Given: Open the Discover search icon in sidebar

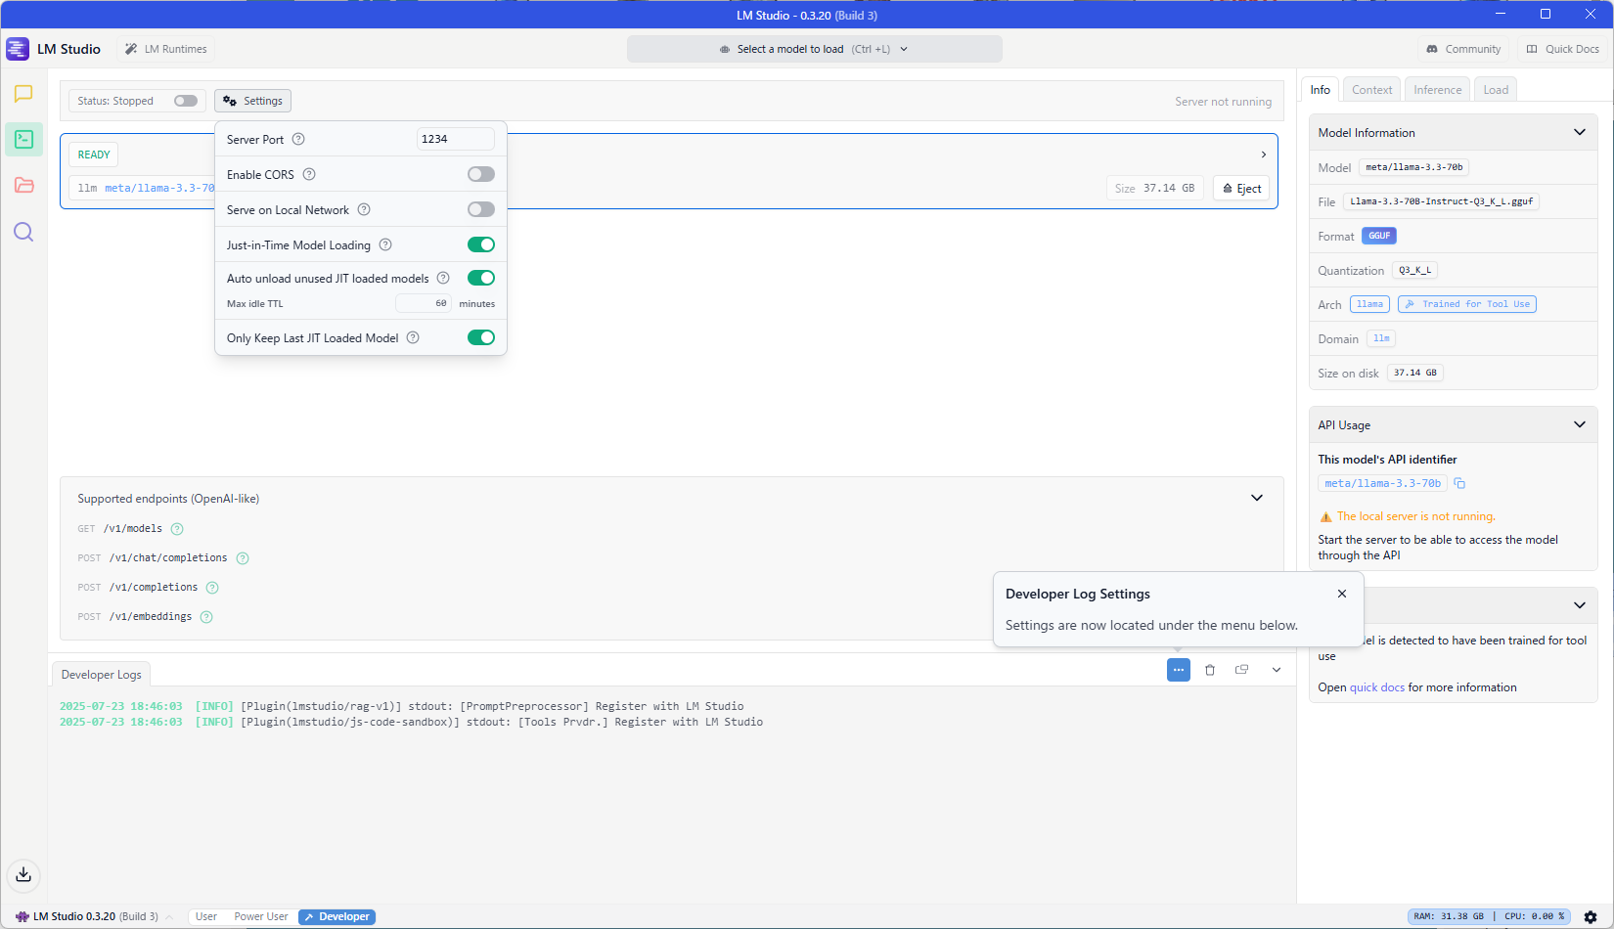Looking at the screenshot, I should pyautogui.click(x=23, y=232).
